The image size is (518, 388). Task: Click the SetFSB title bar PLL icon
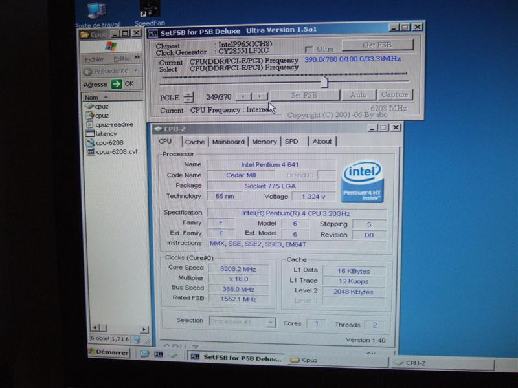pos(153,34)
